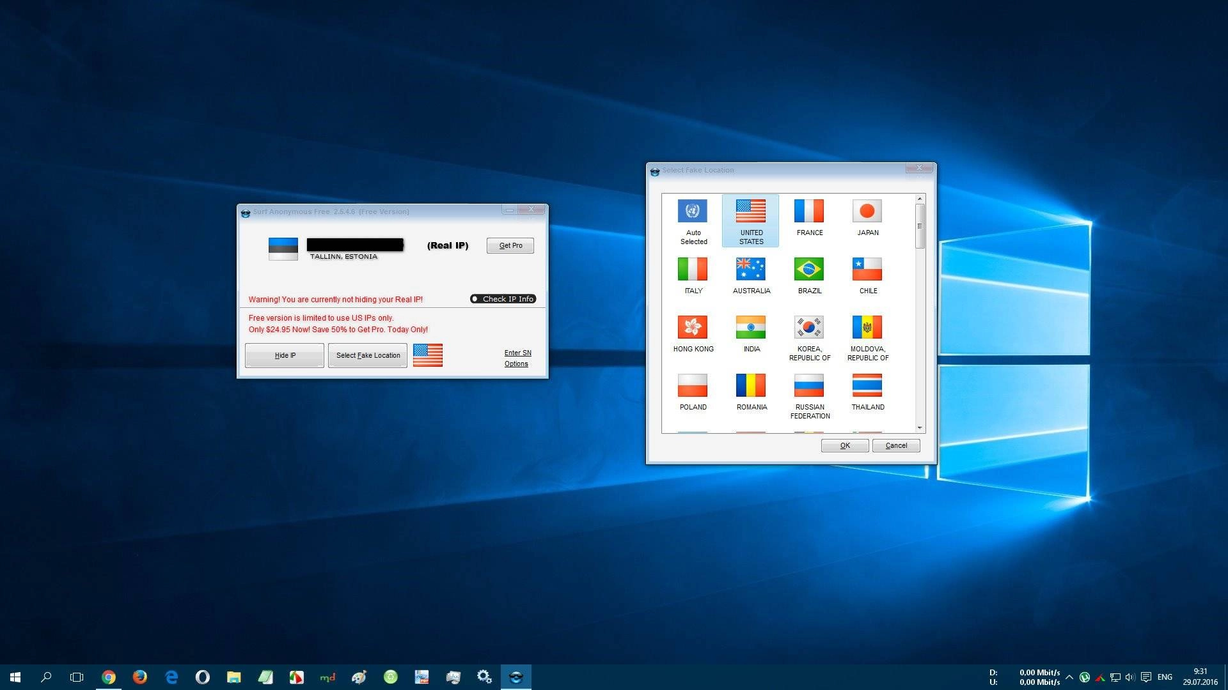Launch Opera browser from taskbar
The image size is (1228, 690).
point(202,677)
